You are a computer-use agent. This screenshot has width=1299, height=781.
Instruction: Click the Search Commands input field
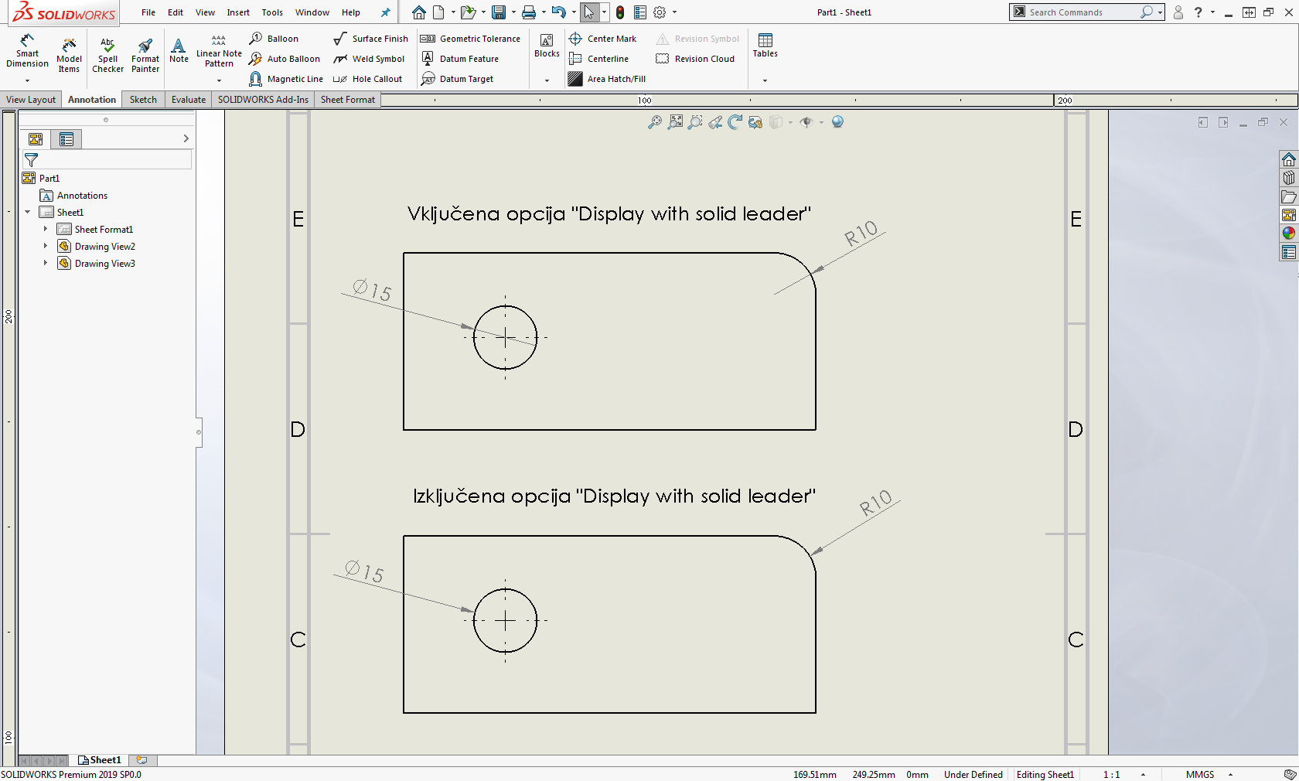click(1081, 12)
